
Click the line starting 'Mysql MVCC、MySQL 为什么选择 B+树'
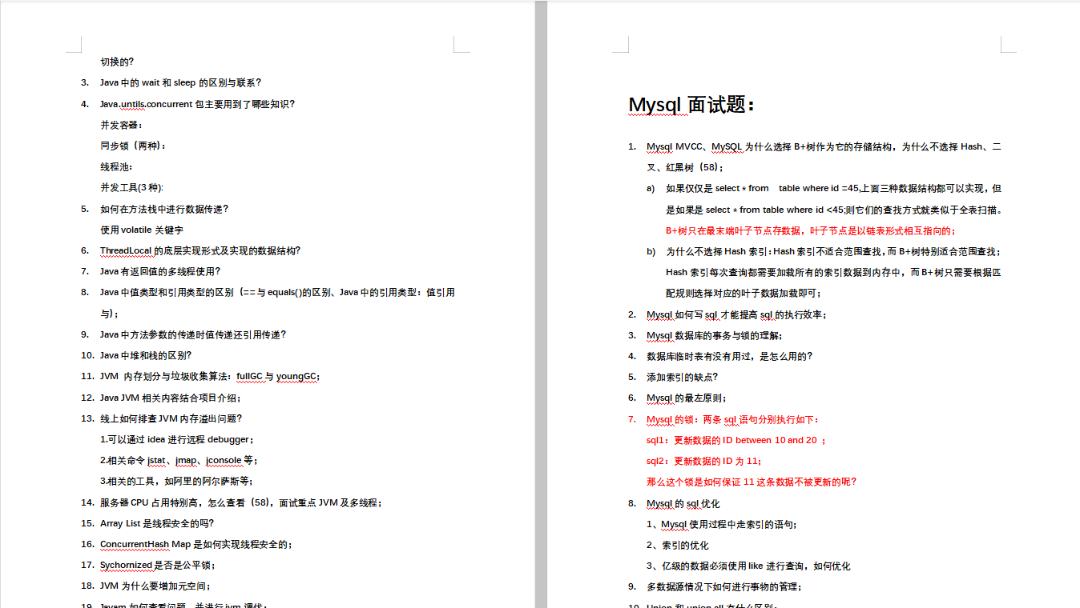pos(824,146)
